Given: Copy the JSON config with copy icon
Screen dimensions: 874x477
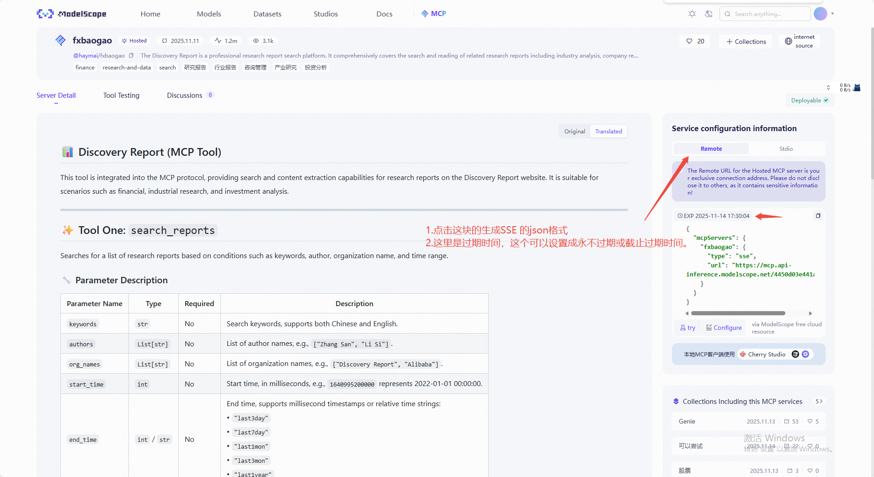Looking at the screenshot, I should coord(818,216).
